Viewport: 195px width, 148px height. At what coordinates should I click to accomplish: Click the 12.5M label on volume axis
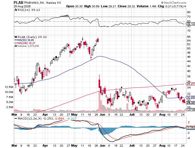click(x=9, y=87)
